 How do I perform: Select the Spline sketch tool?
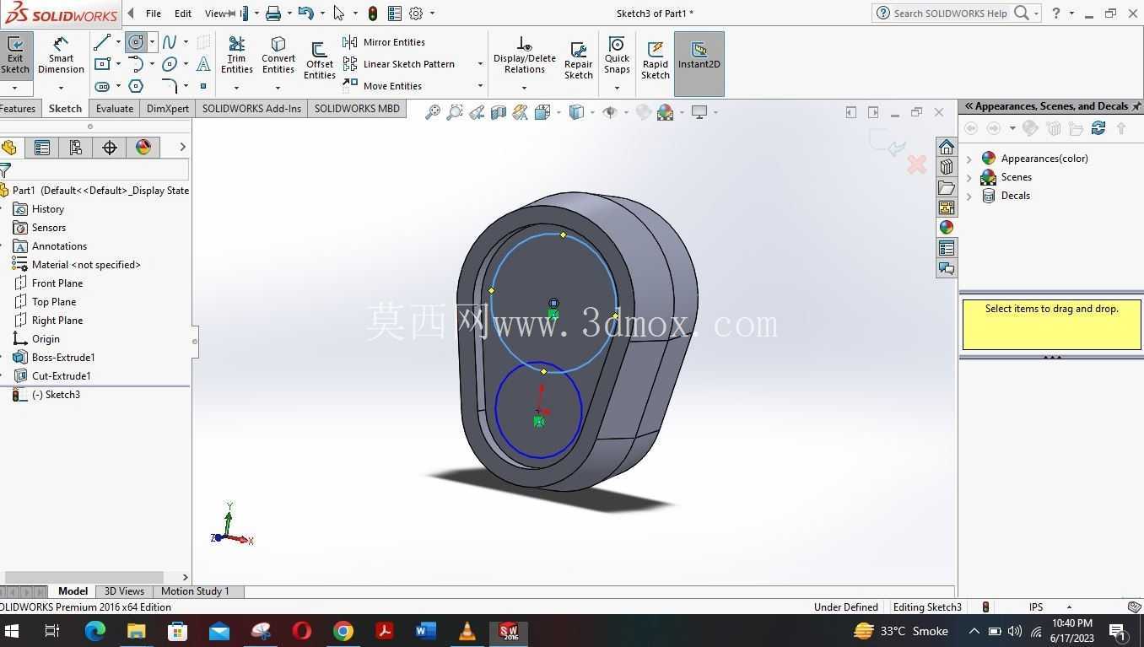[170, 41]
